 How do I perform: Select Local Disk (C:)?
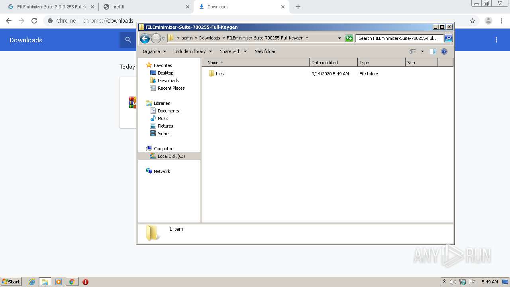click(169, 156)
